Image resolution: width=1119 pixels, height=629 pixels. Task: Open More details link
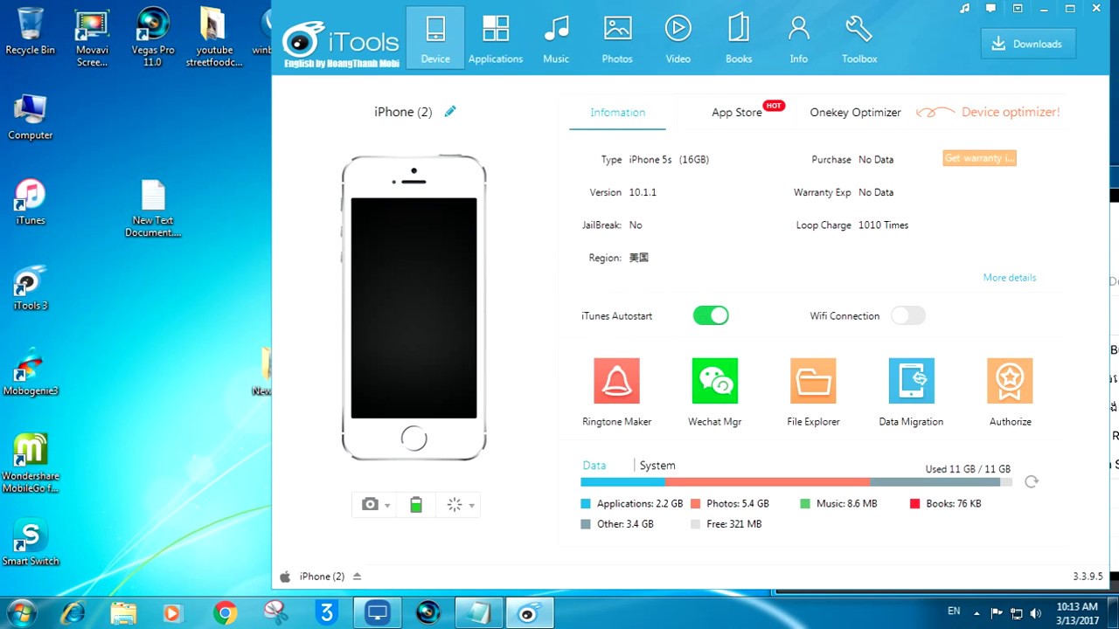click(x=1009, y=277)
